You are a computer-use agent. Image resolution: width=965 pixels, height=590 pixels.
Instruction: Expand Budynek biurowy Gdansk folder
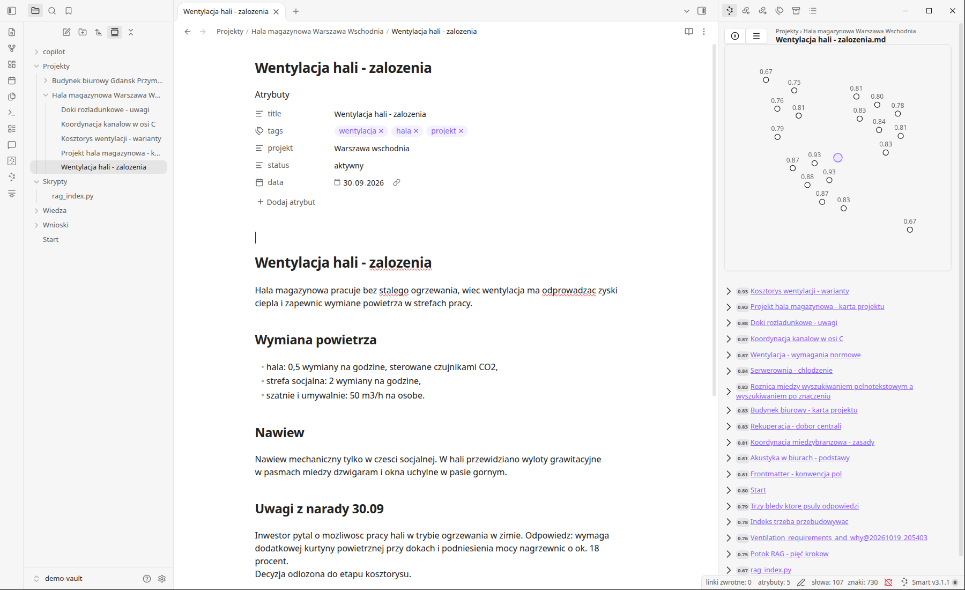(x=46, y=81)
